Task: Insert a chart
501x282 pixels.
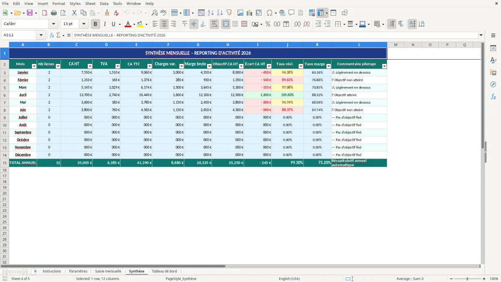Action: click(250, 13)
